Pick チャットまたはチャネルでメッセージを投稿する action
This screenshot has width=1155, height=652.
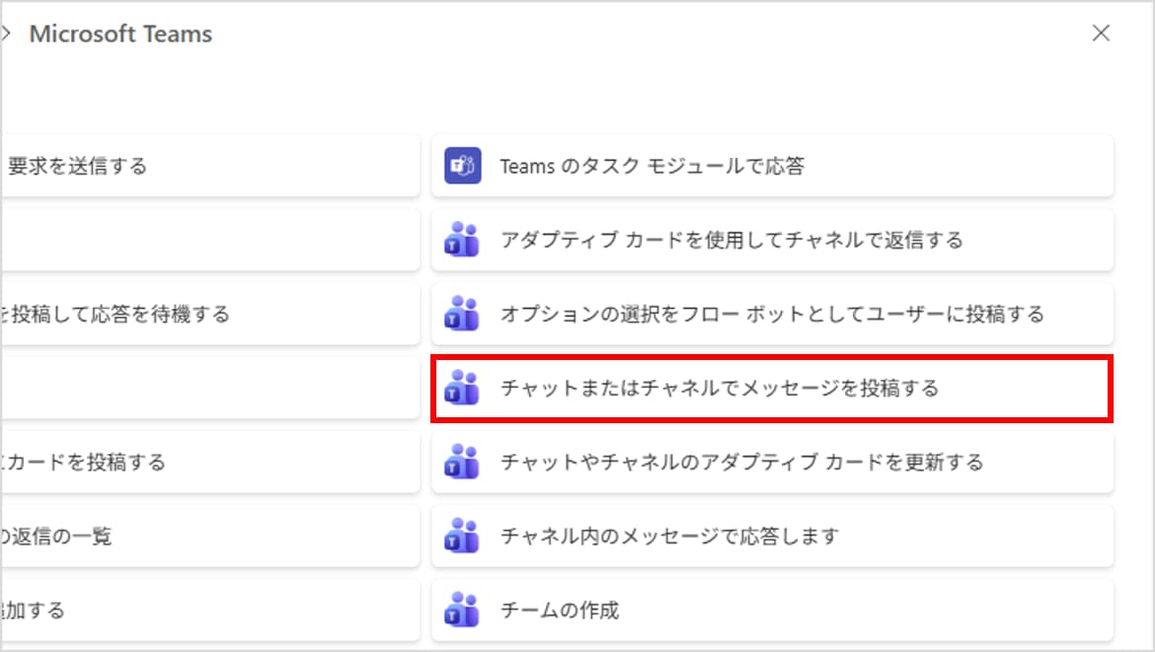tap(720, 388)
